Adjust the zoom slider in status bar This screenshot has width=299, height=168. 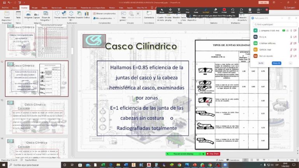pyautogui.click(x=278, y=160)
